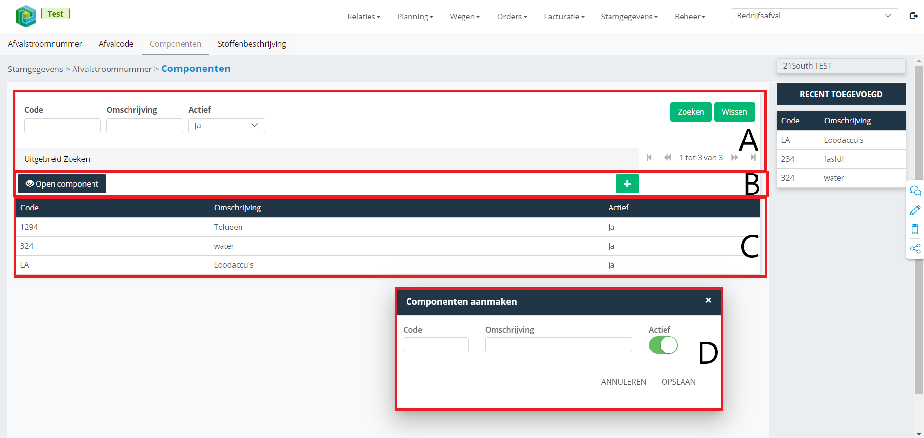Go to first page of results
Screen dimensions: 924x438
[649, 158]
